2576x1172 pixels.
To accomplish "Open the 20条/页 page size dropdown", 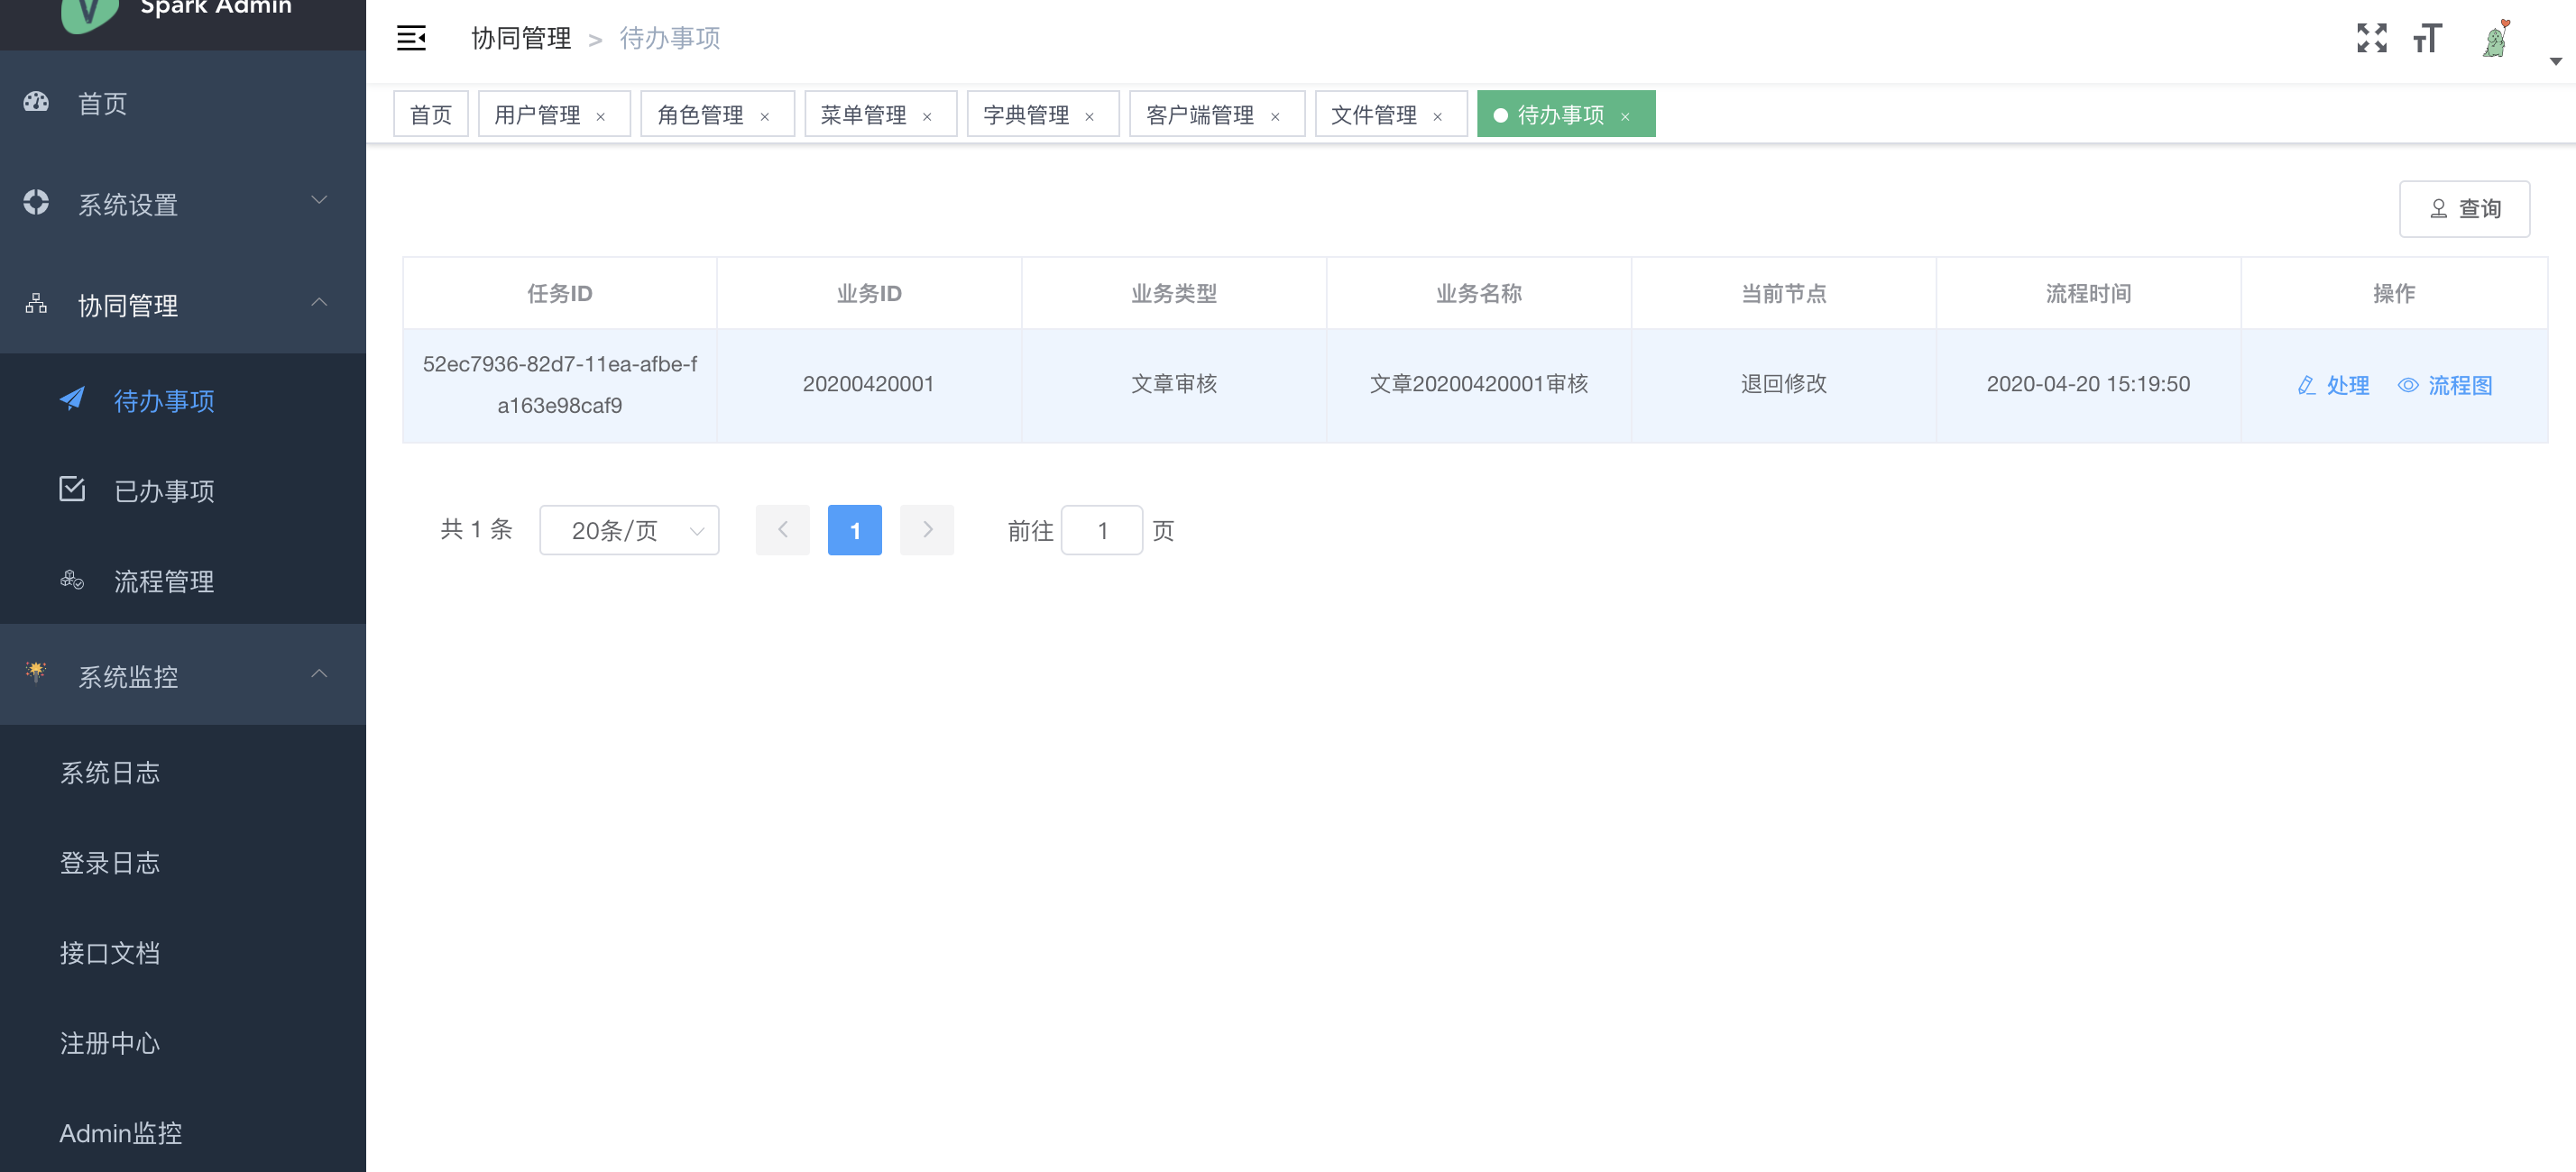I will coord(629,530).
